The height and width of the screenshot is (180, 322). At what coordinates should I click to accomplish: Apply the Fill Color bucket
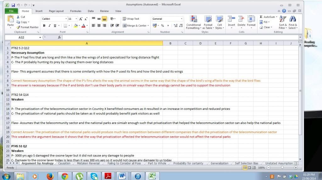click(76, 26)
